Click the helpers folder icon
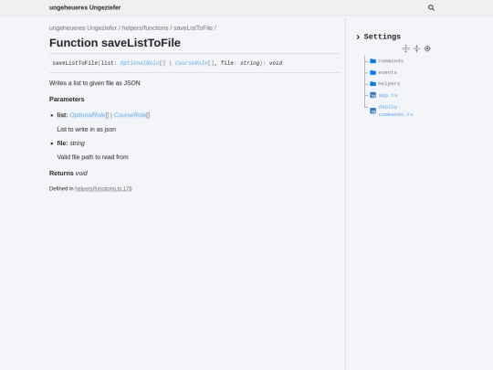 click(372, 84)
